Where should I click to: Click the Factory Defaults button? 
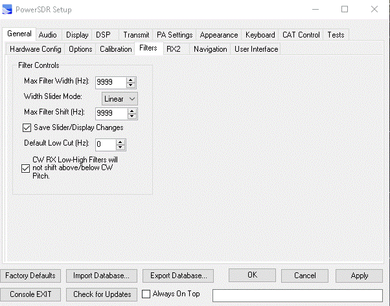point(30,276)
